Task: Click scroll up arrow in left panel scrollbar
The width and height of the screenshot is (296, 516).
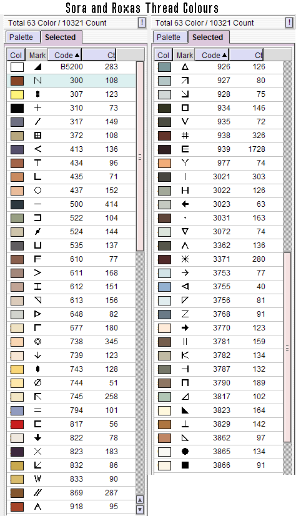Action: pyautogui.click(x=140, y=500)
